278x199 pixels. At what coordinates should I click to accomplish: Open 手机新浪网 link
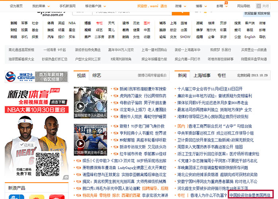point(67,6)
